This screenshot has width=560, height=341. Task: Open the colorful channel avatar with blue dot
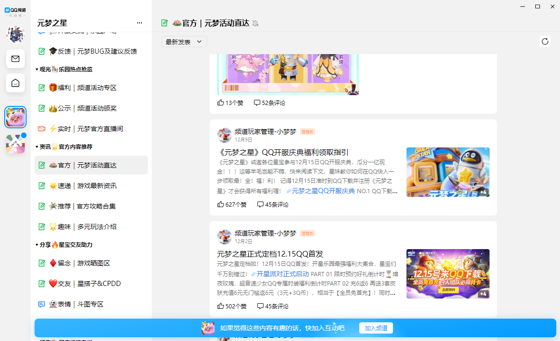15,144
